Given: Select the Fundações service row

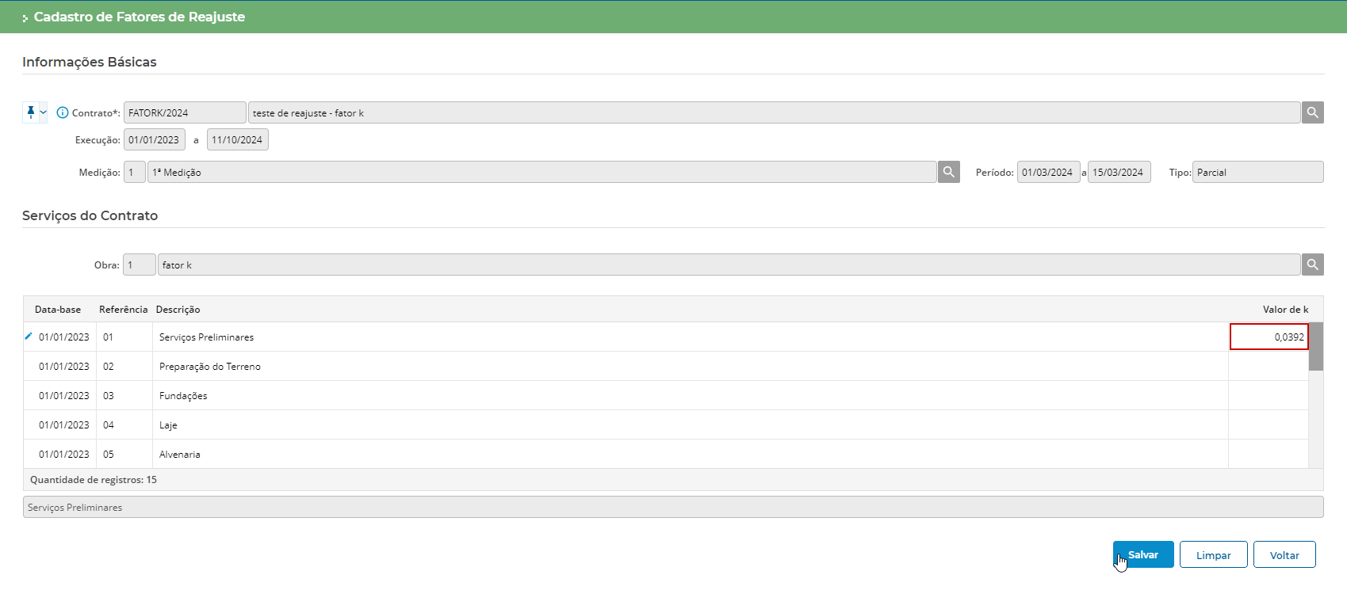Looking at the screenshot, I should tap(183, 396).
